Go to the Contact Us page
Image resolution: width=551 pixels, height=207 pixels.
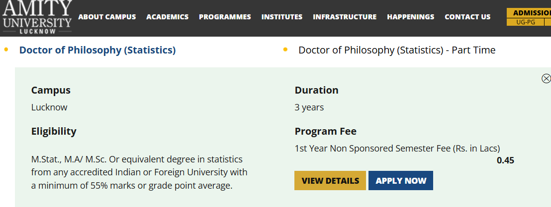pos(467,17)
